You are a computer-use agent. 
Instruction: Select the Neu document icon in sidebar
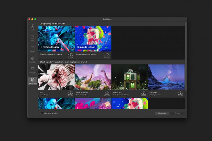(32, 38)
